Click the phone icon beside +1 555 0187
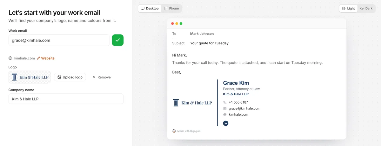This screenshot has height=146, width=381. 225,102
